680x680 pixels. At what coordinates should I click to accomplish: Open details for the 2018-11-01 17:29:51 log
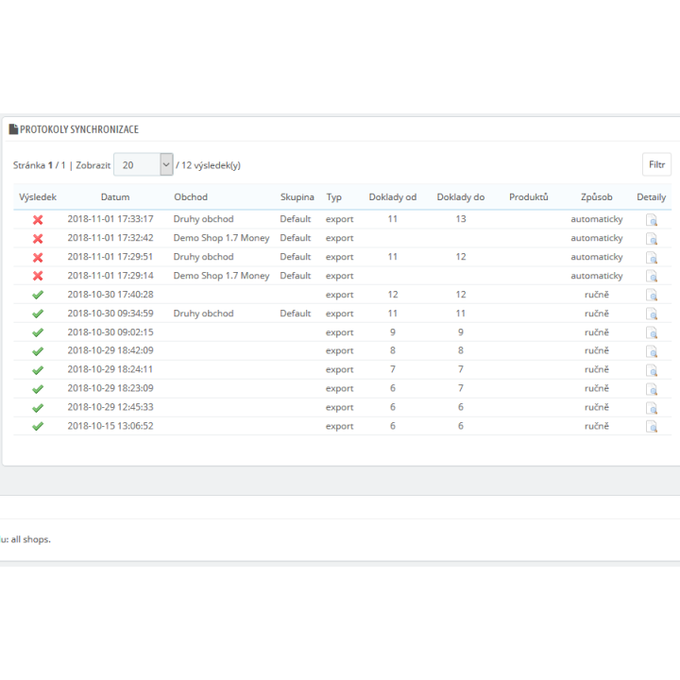[652, 258]
